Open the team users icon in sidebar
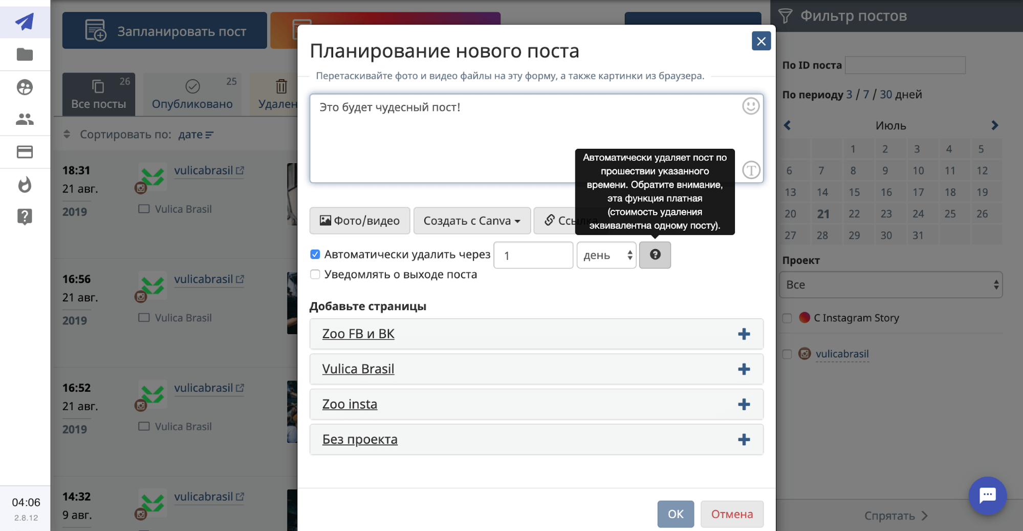The image size is (1023, 531). tap(25, 119)
